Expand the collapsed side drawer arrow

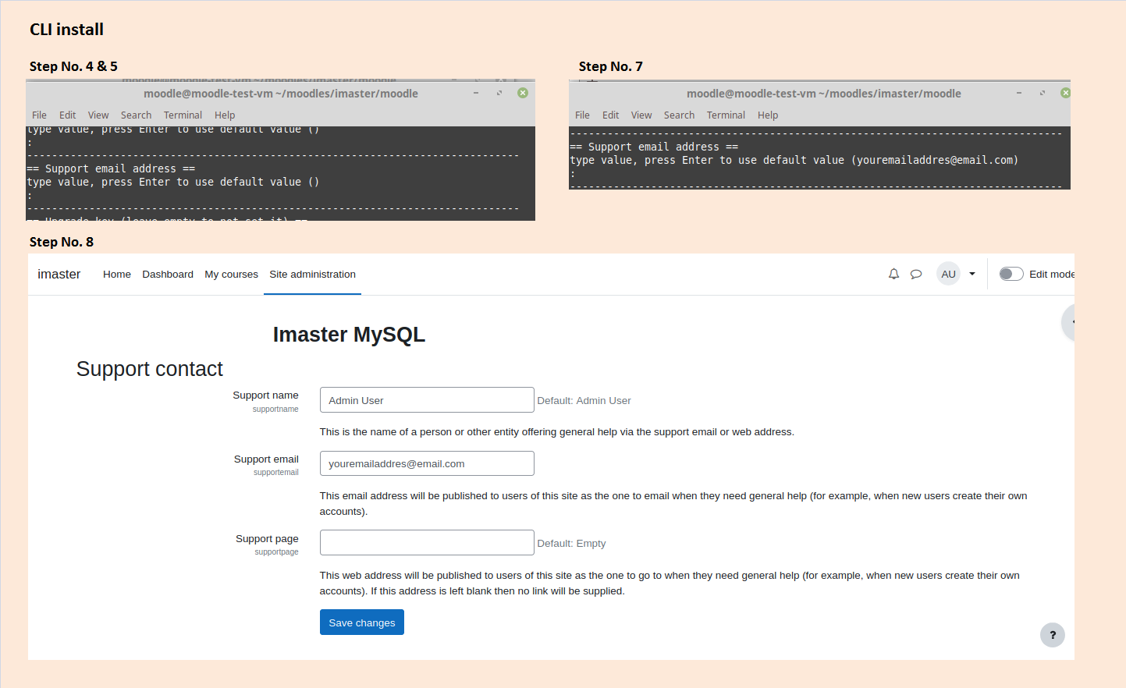point(1070,321)
